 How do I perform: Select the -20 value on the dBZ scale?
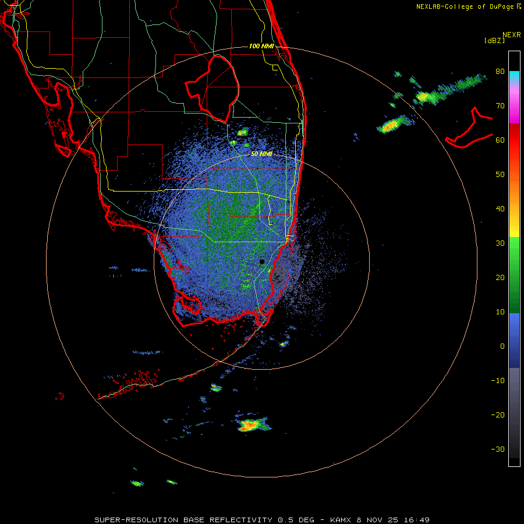pyautogui.click(x=498, y=415)
